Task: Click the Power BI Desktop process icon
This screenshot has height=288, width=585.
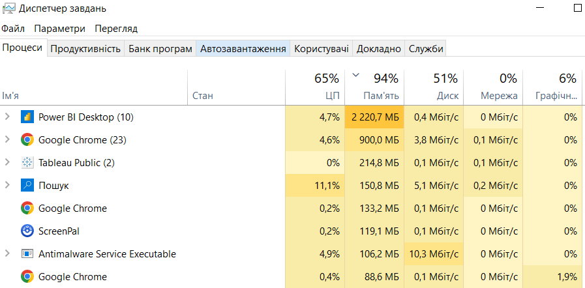Action: [27, 117]
